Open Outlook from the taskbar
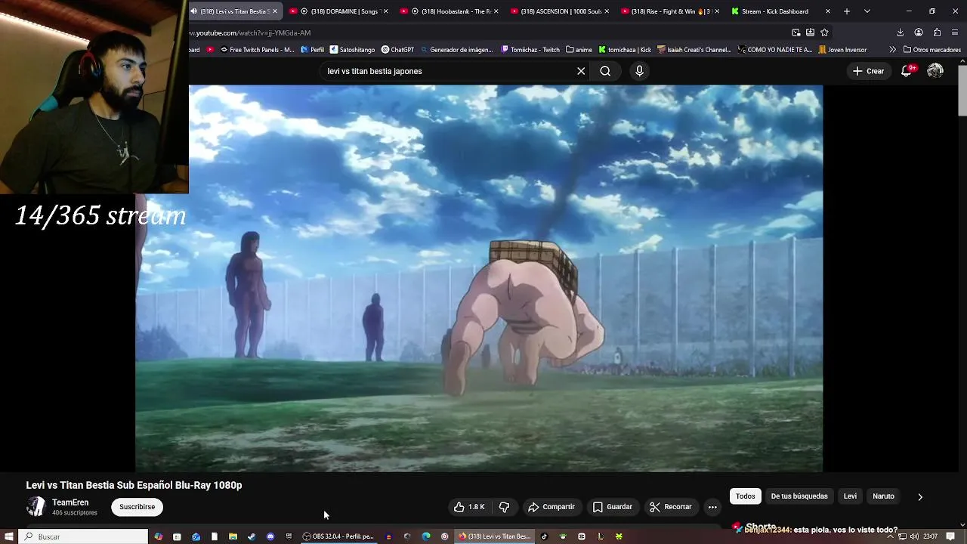 pos(196,536)
